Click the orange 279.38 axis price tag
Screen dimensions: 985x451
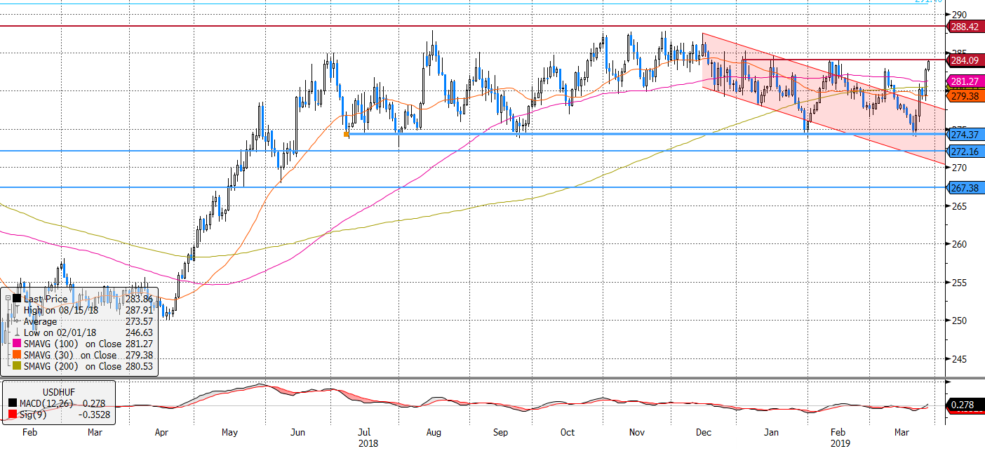(x=967, y=95)
